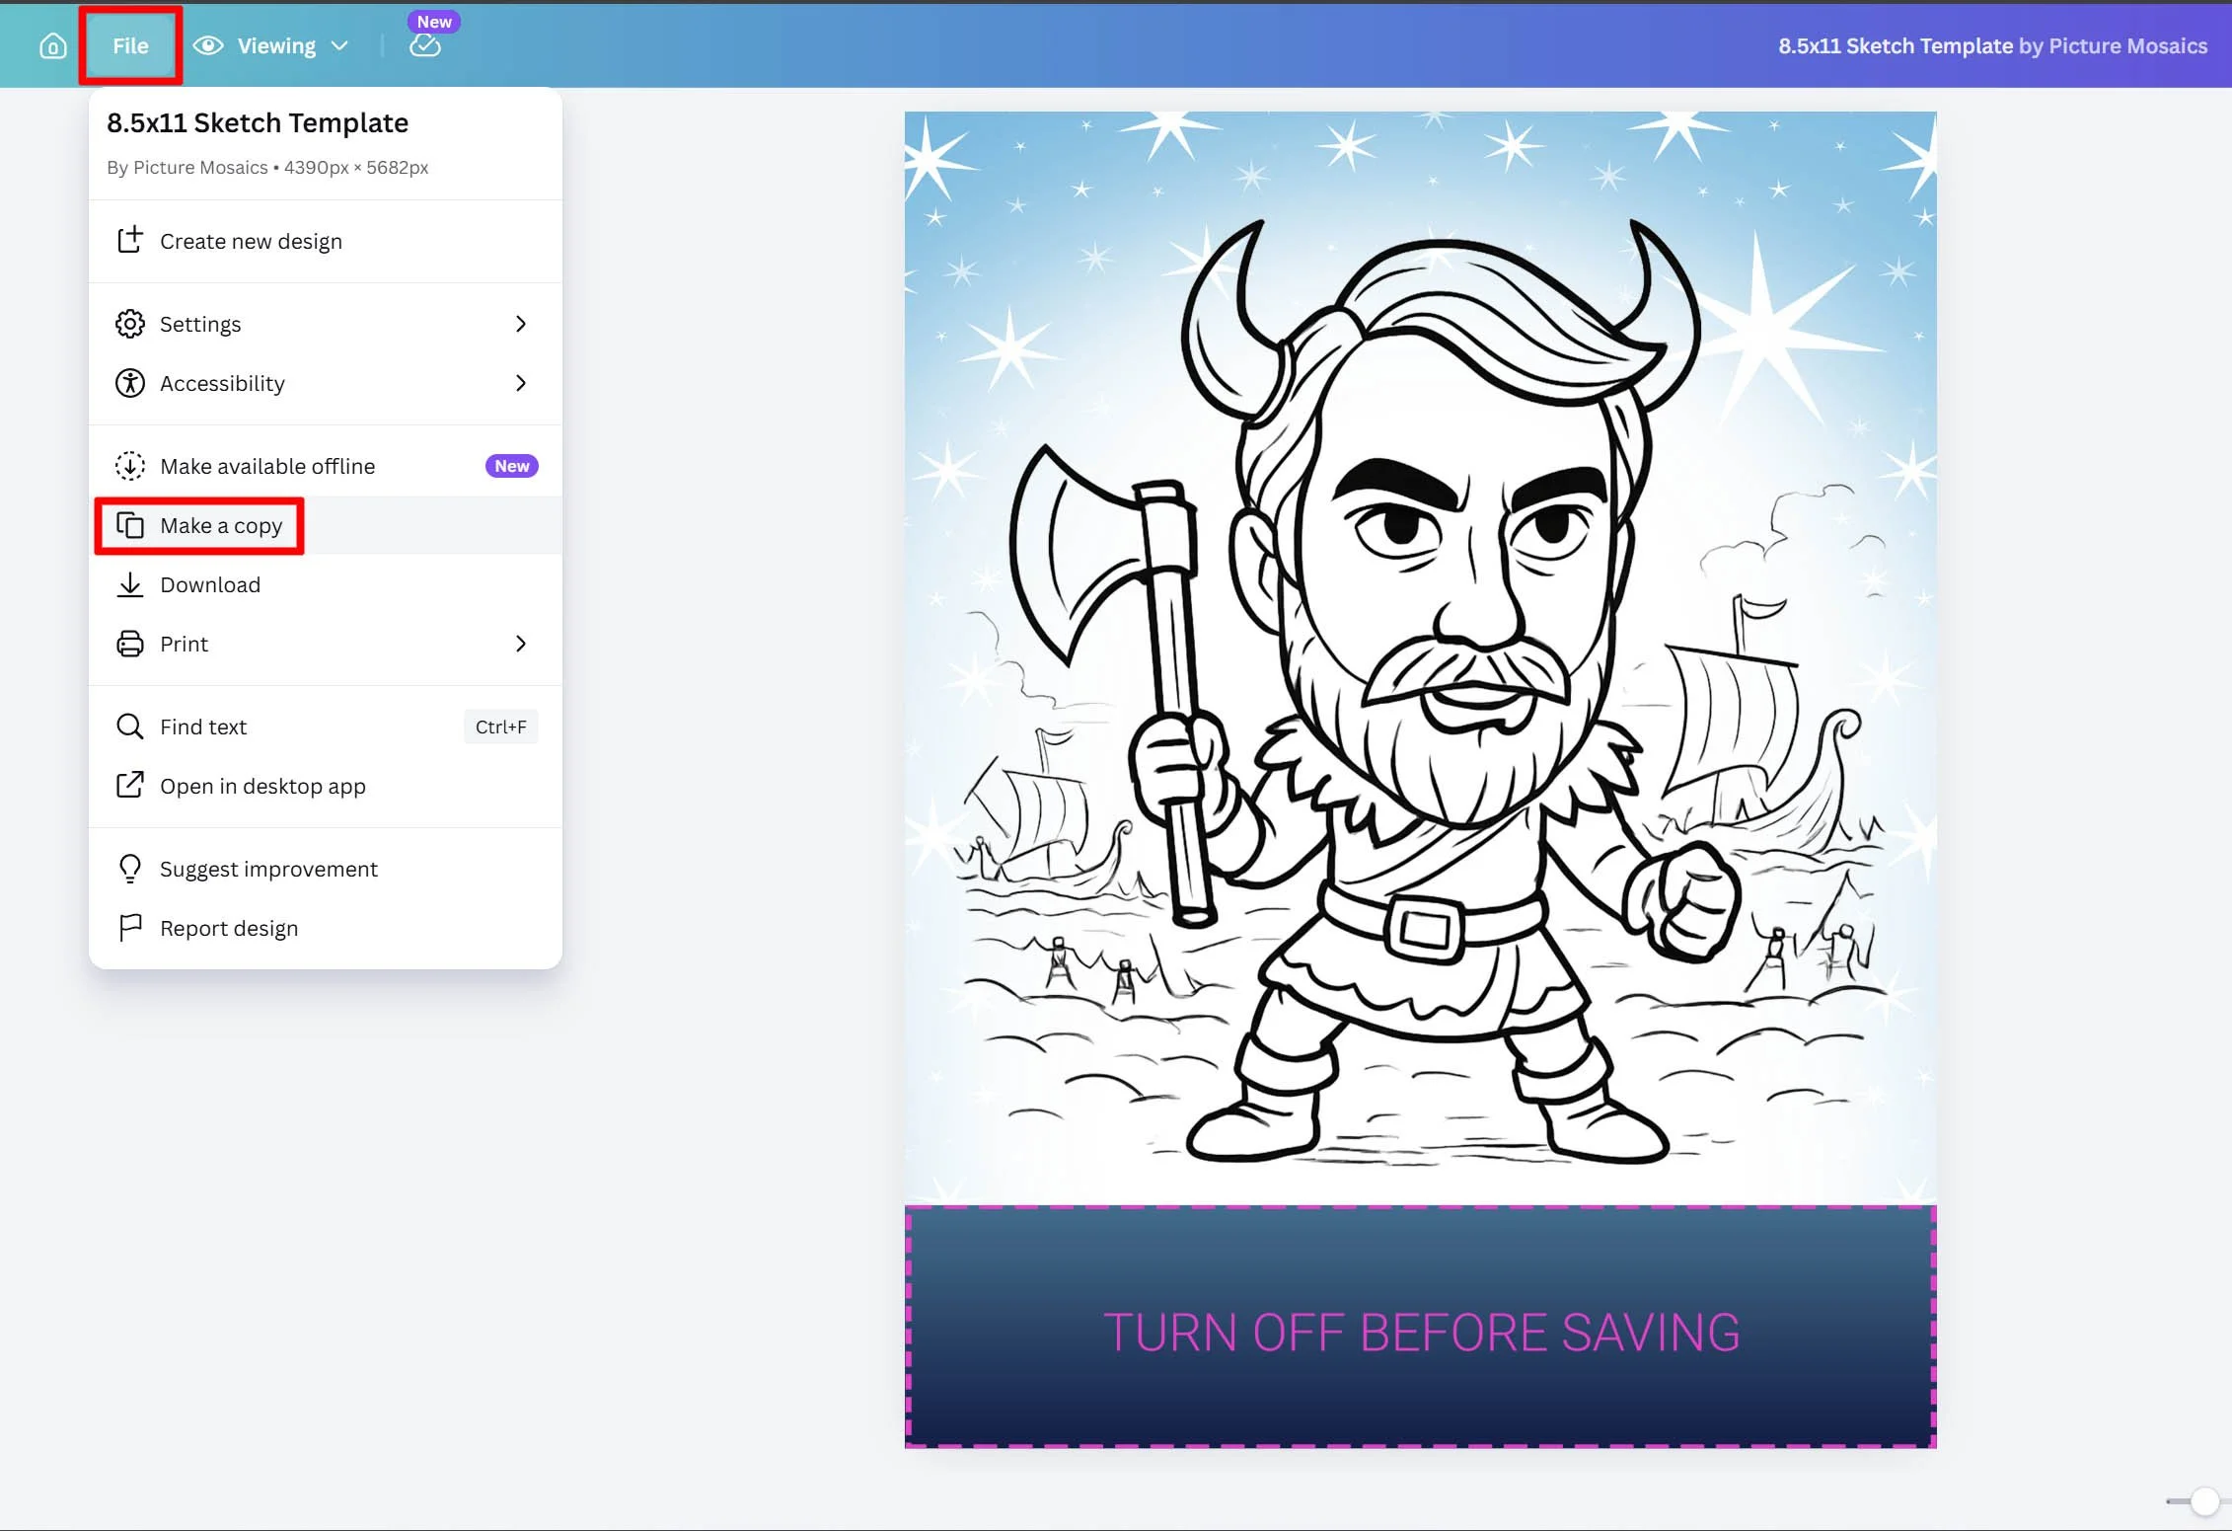Click the zoom slider handle
Image resolution: width=2232 pixels, height=1531 pixels.
tap(2204, 1501)
